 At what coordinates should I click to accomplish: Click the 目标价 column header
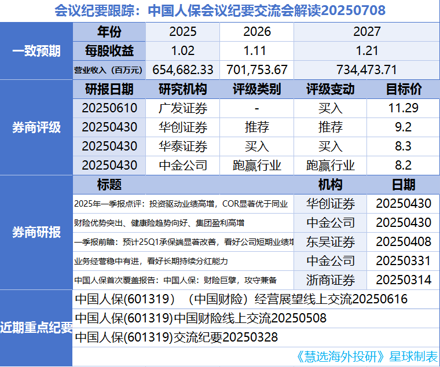click(x=404, y=89)
